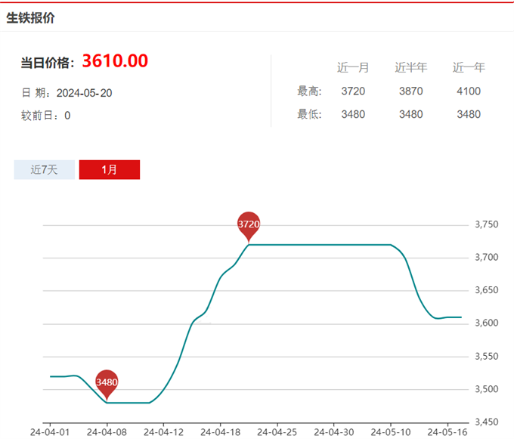
Task: Click the x-axis label 24-05-16
Action: 447,432
